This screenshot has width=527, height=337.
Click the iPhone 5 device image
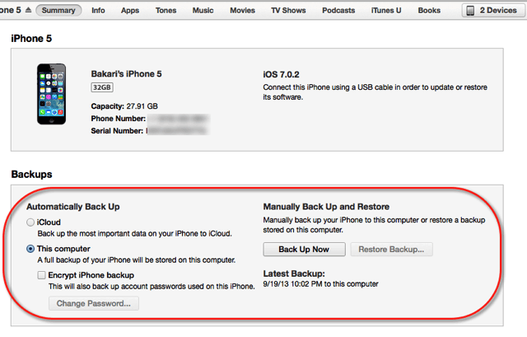click(51, 94)
